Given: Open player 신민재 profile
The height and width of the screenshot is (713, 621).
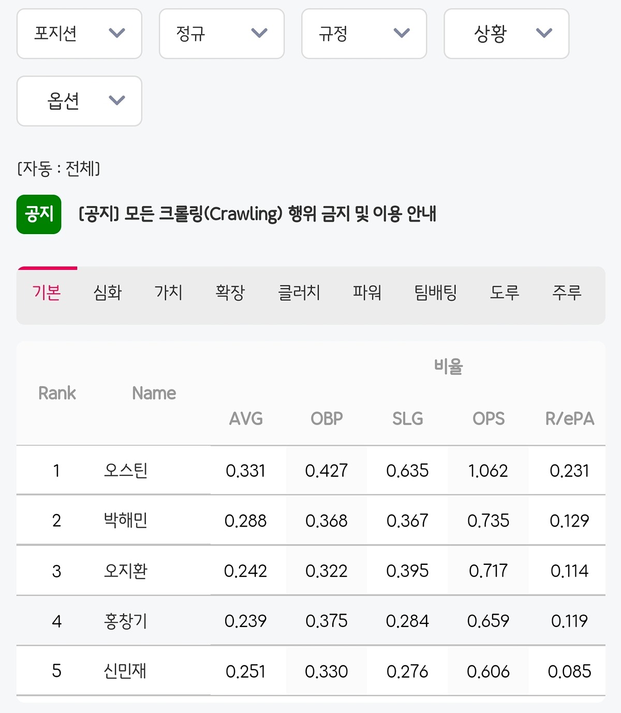Looking at the screenshot, I should point(125,671).
